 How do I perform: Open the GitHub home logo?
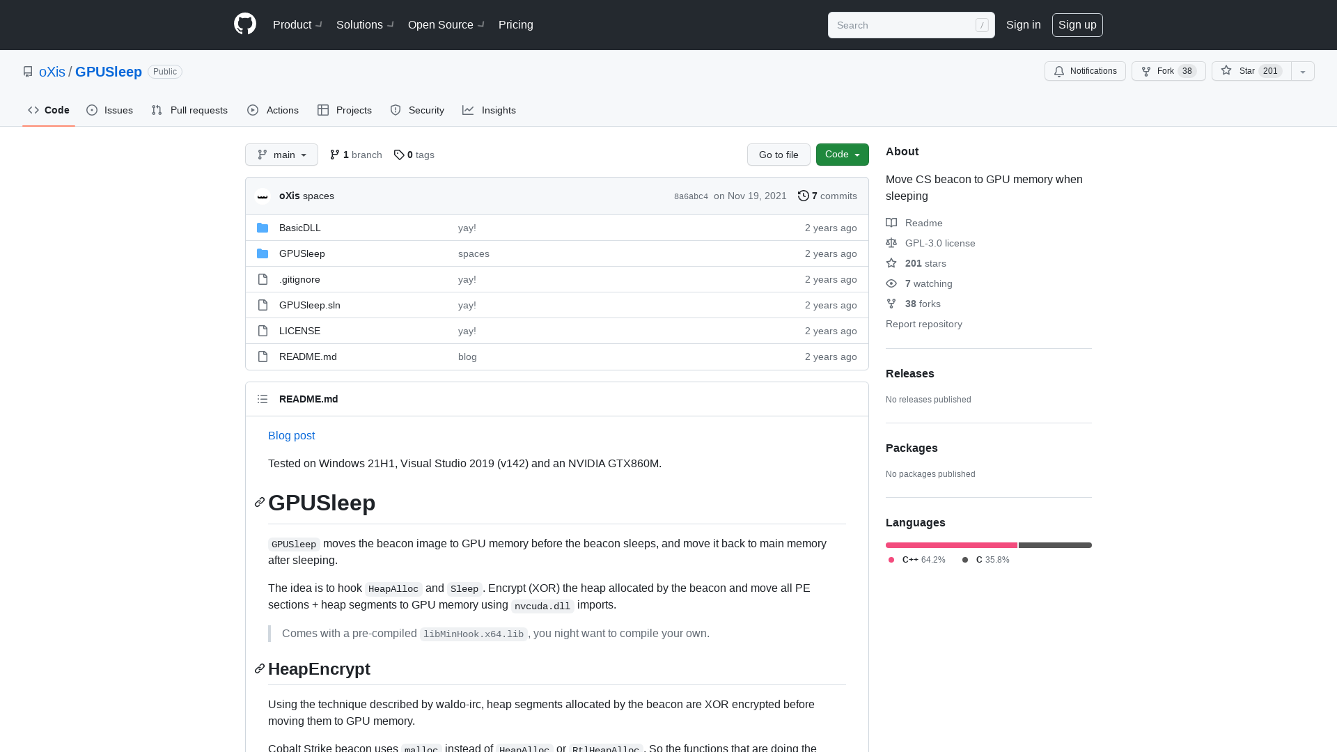(245, 24)
